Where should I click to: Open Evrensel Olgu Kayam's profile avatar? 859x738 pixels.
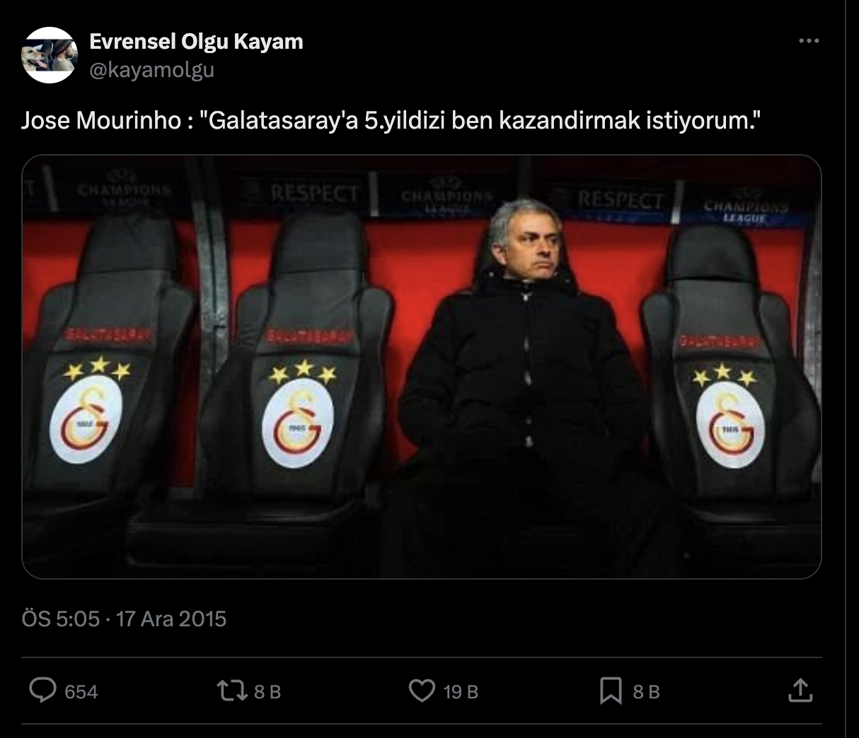49,55
